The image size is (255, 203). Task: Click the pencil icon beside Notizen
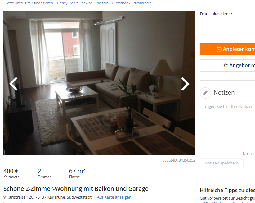[205, 93]
